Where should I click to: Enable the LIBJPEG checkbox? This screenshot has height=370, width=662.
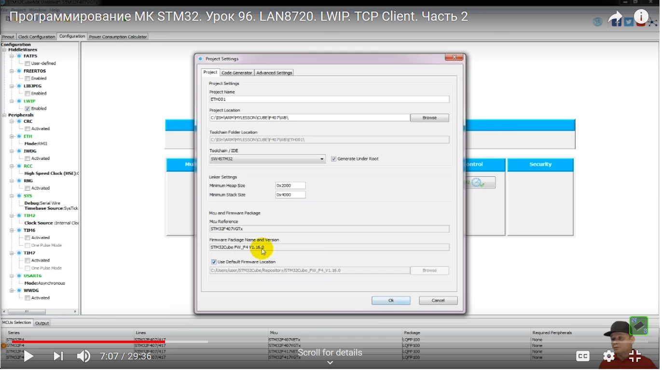(x=28, y=93)
